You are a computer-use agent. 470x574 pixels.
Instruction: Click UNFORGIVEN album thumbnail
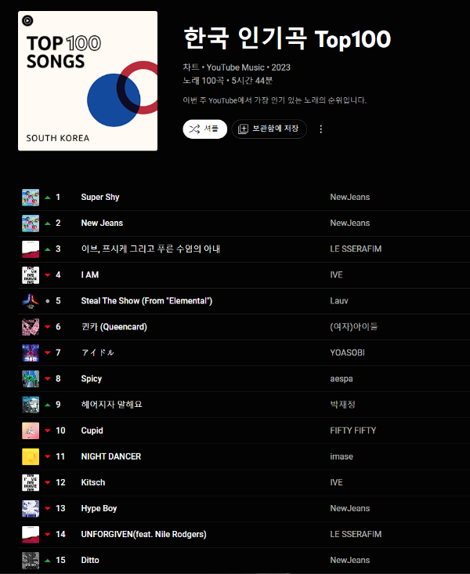coord(31,535)
